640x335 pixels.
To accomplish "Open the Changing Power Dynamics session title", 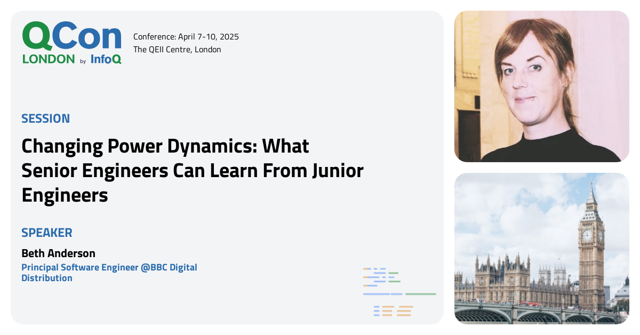I will click(192, 171).
